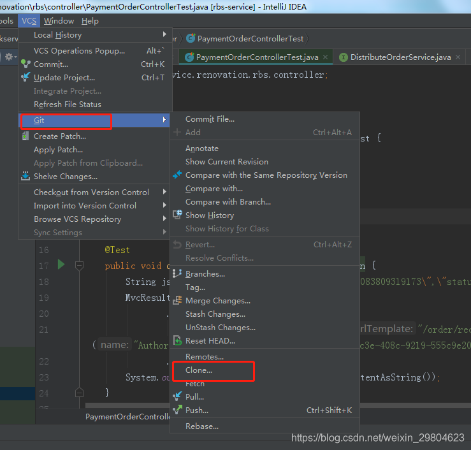This screenshot has height=450, width=471.
Task: Click the Pull arrow icon
Action: [x=177, y=396]
